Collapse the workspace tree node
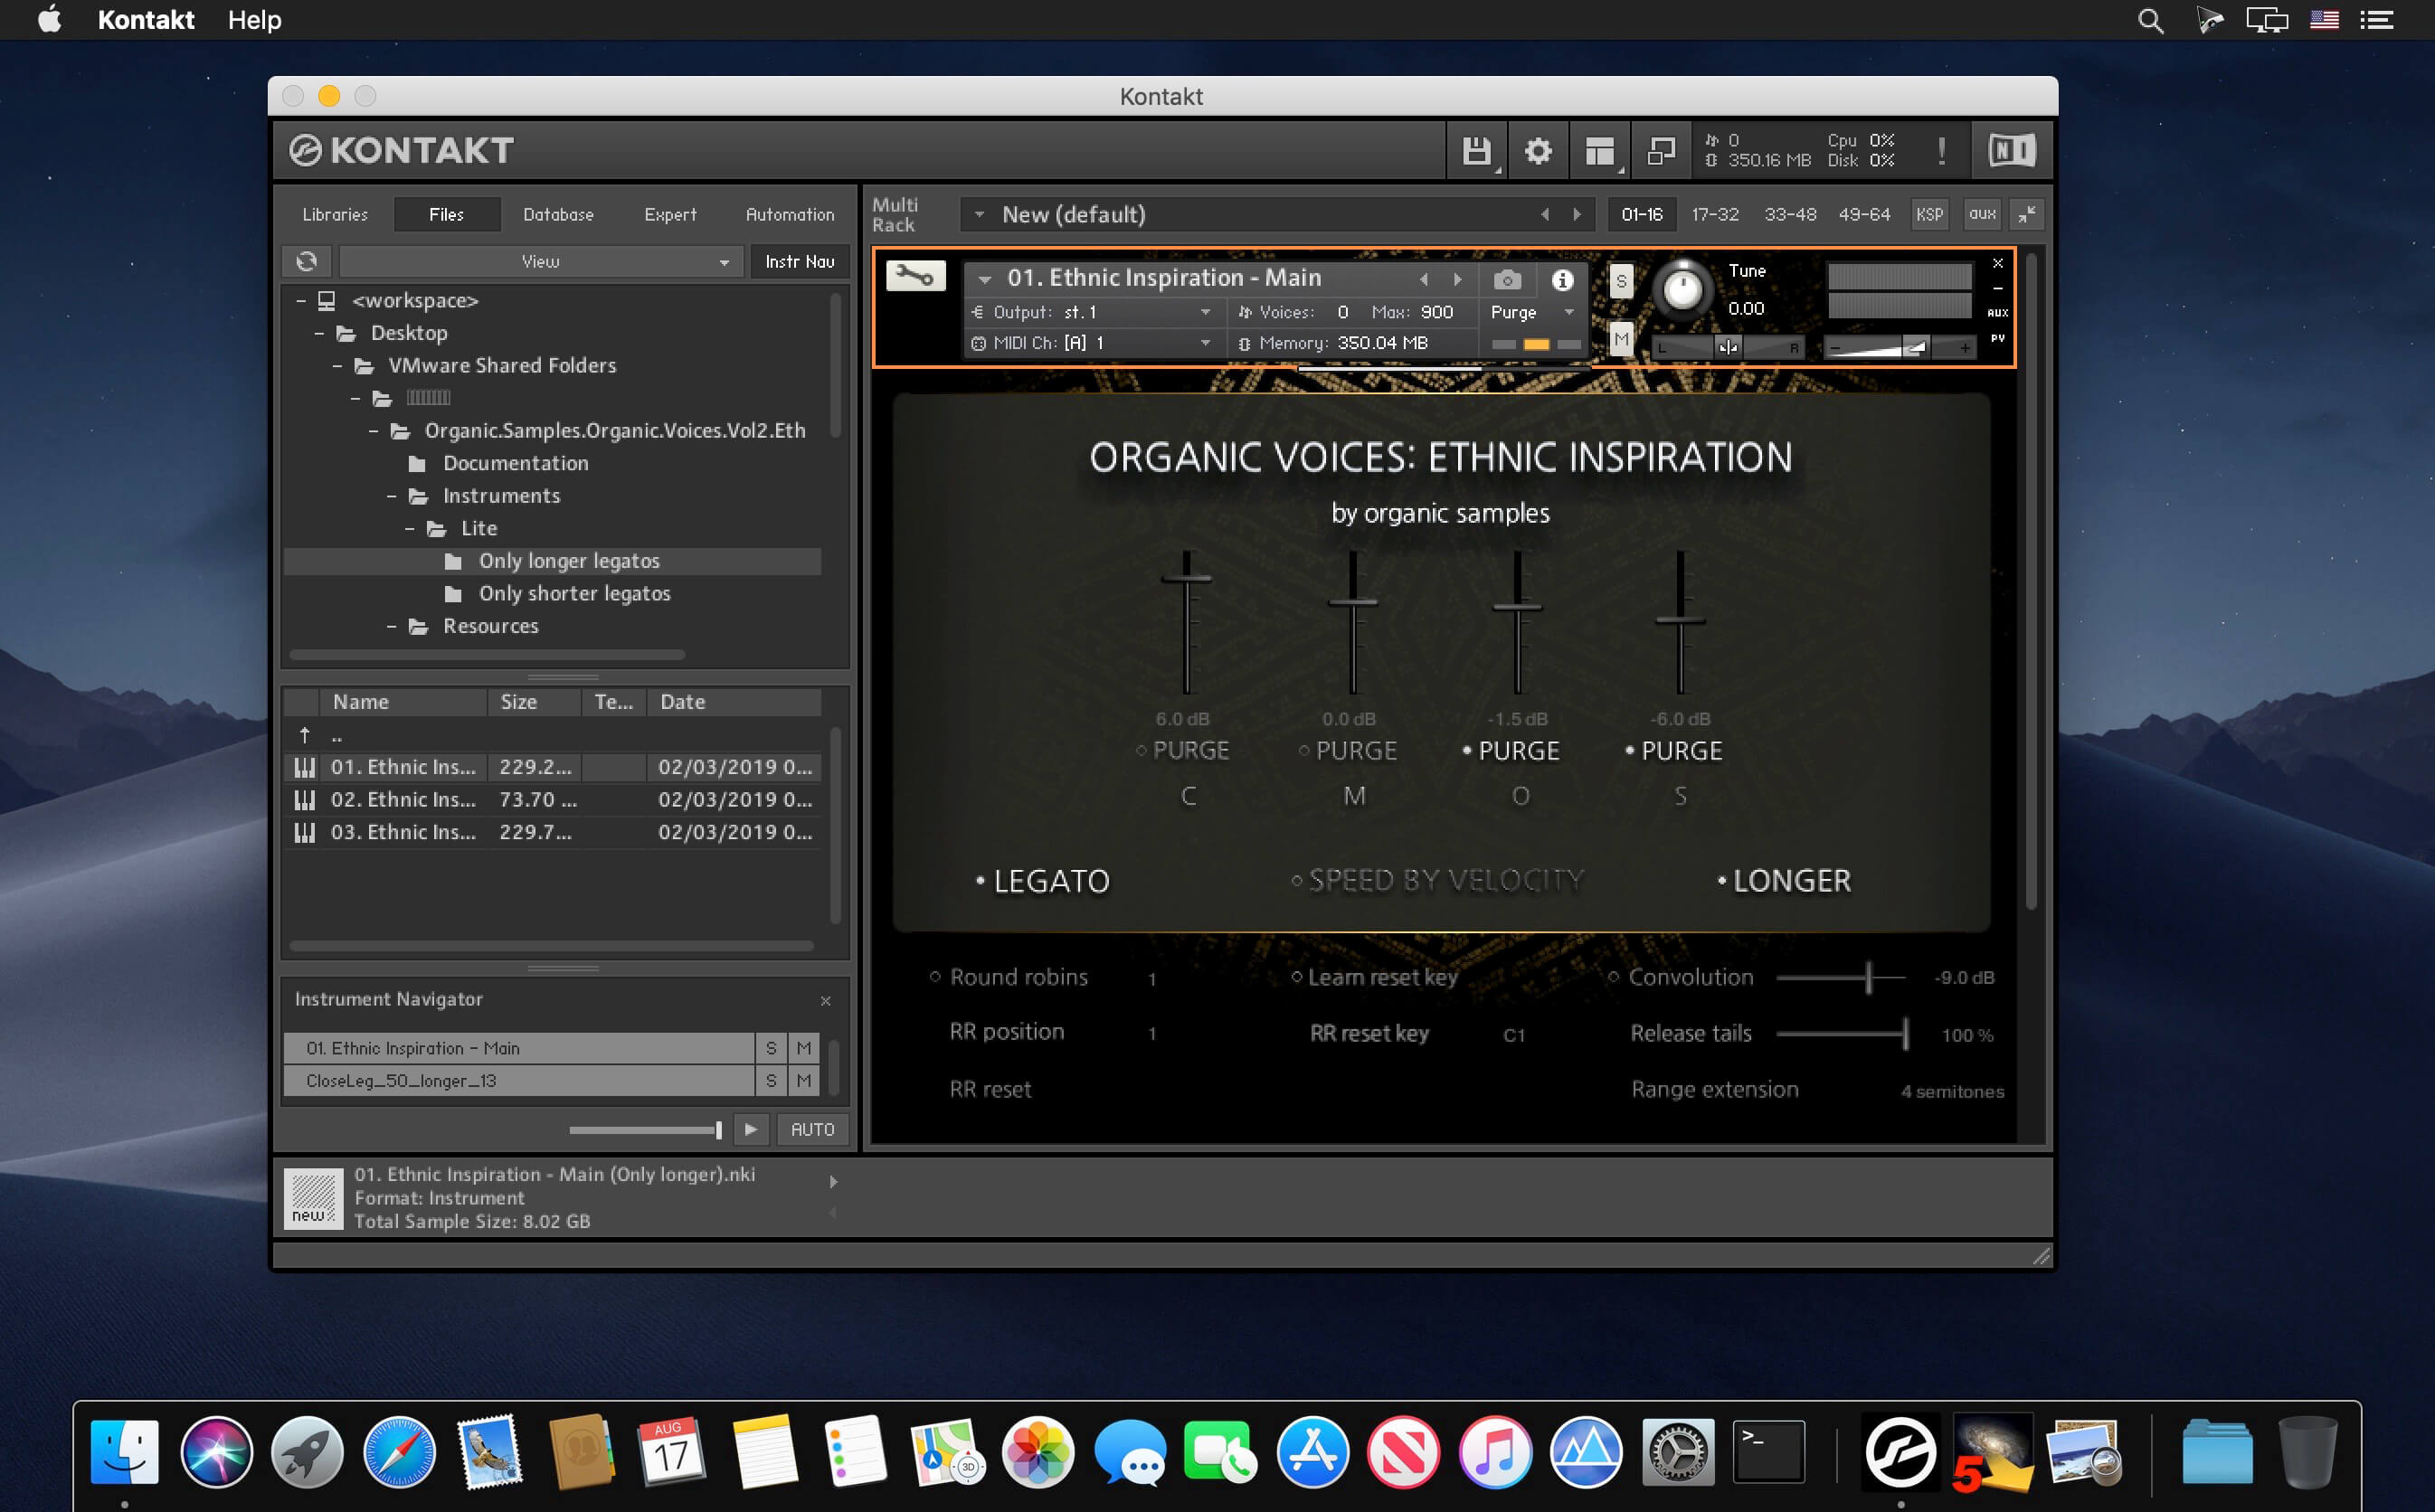The height and width of the screenshot is (1512, 2435). point(301,300)
